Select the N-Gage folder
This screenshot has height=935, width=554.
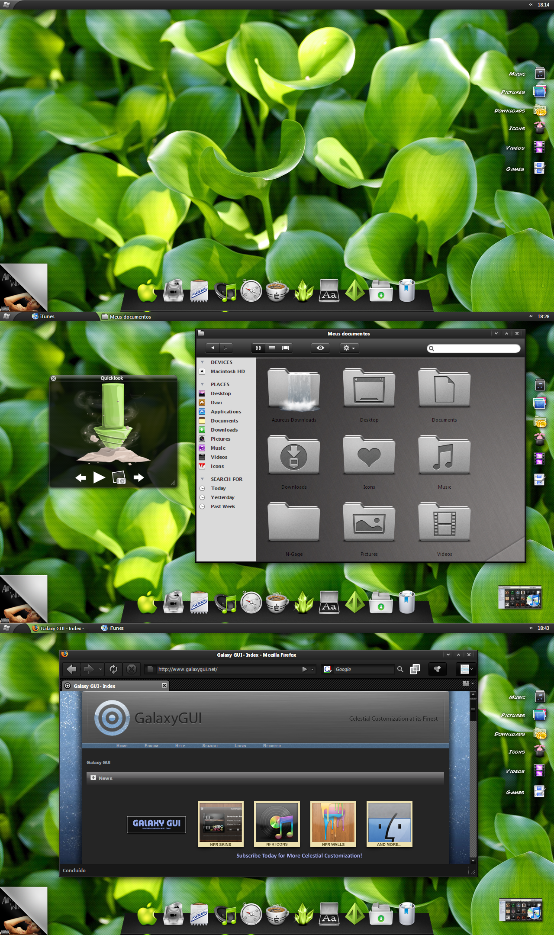[294, 522]
